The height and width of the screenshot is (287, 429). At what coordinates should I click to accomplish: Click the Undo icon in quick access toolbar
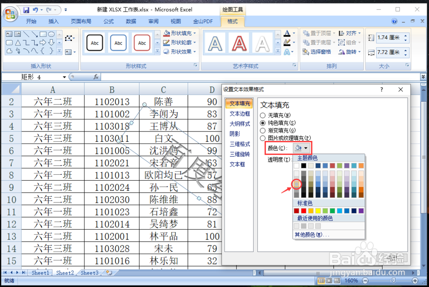coord(35,10)
